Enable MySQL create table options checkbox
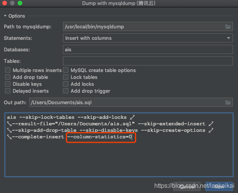238x193 pixels. pyautogui.click(x=66, y=70)
